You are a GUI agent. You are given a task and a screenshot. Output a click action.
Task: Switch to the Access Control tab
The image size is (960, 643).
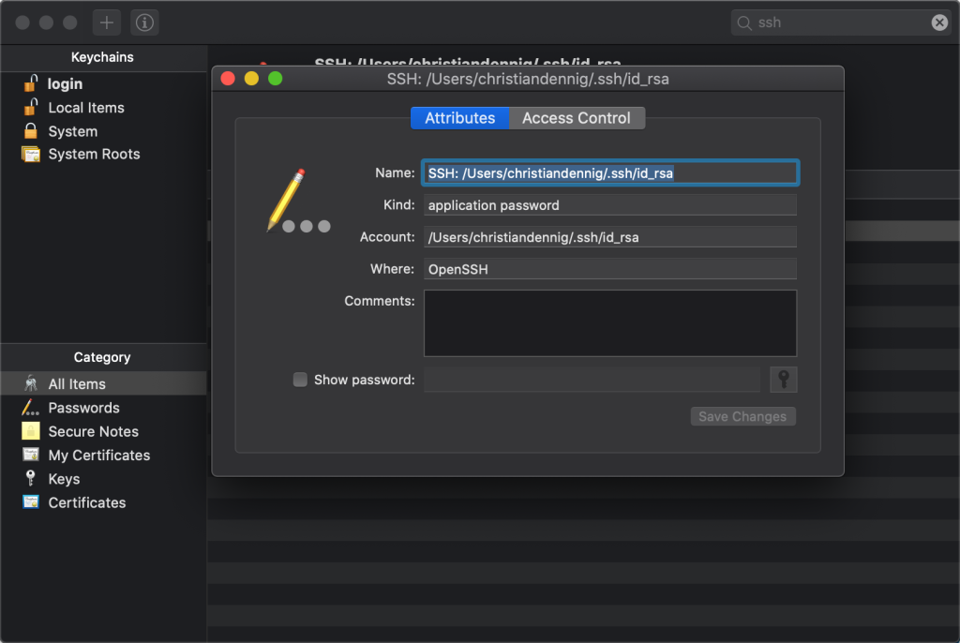pos(577,118)
